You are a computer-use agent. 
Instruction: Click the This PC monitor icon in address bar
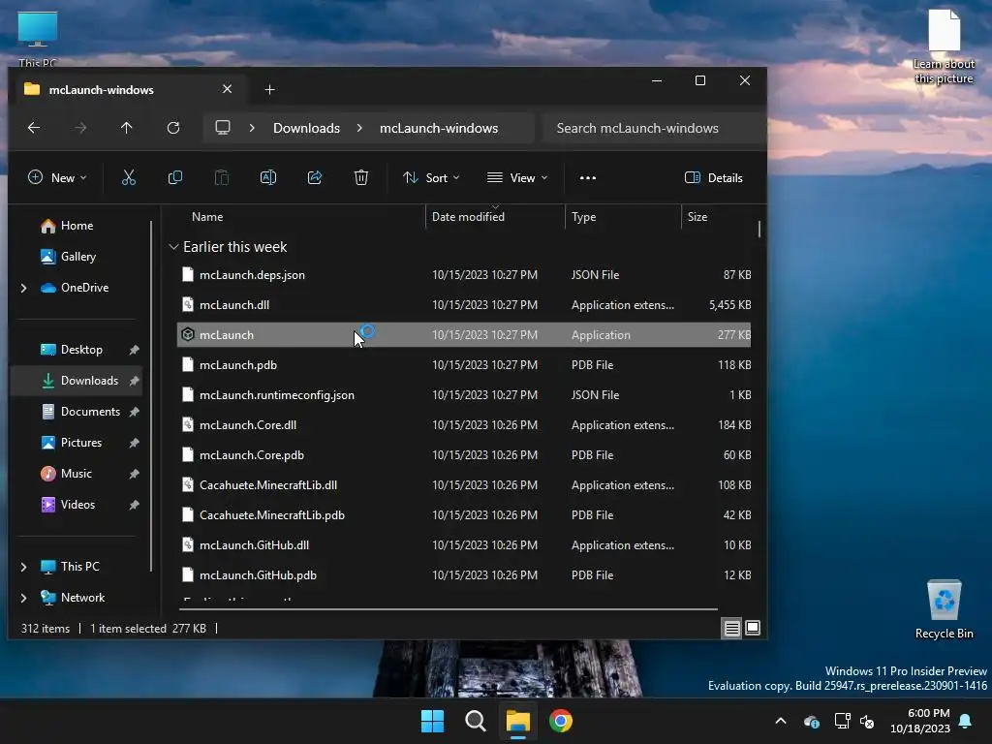(223, 128)
